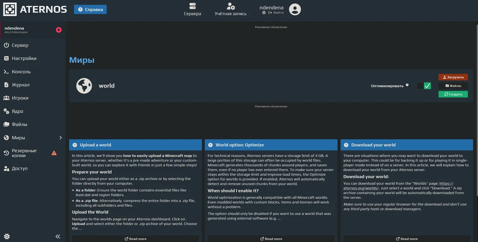Expand Миры submenu chevron

pos(60,138)
